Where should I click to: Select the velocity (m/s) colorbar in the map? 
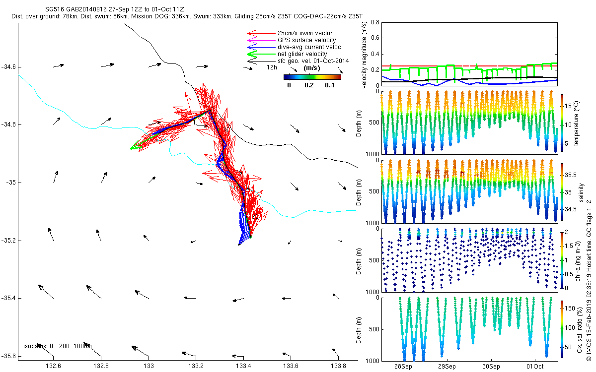[x=312, y=77]
